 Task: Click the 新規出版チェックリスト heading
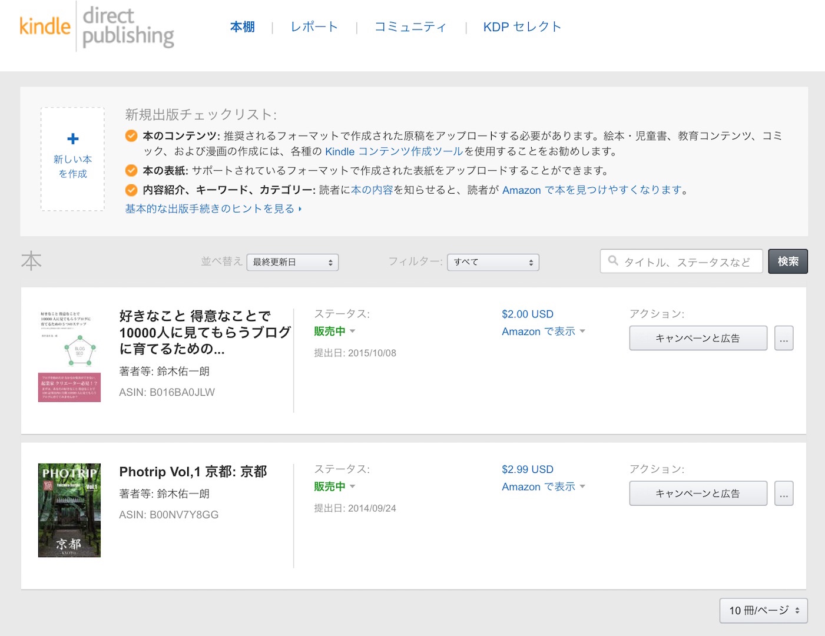point(201,115)
